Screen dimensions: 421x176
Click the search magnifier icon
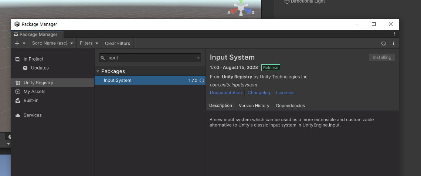(102, 58)
